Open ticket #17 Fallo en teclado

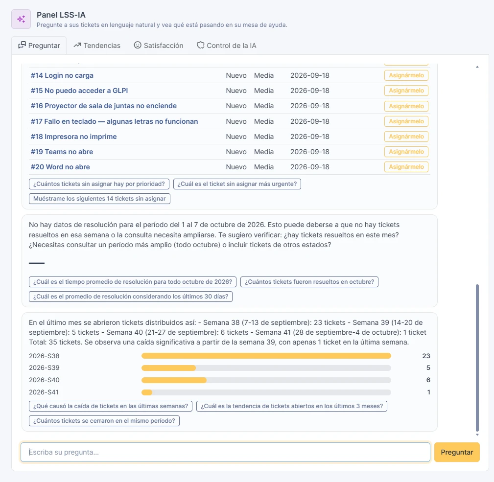[115, 121]
